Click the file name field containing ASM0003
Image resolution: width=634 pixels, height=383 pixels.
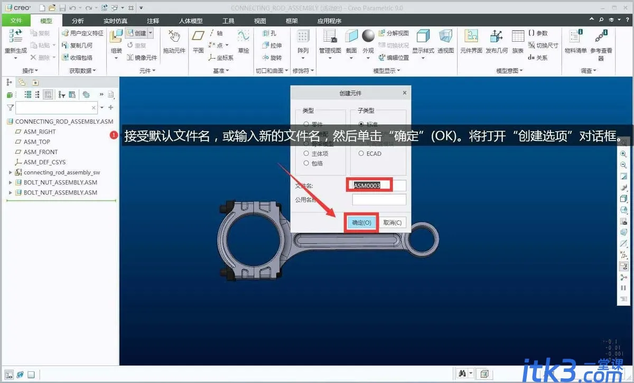(x=379, y=185)
